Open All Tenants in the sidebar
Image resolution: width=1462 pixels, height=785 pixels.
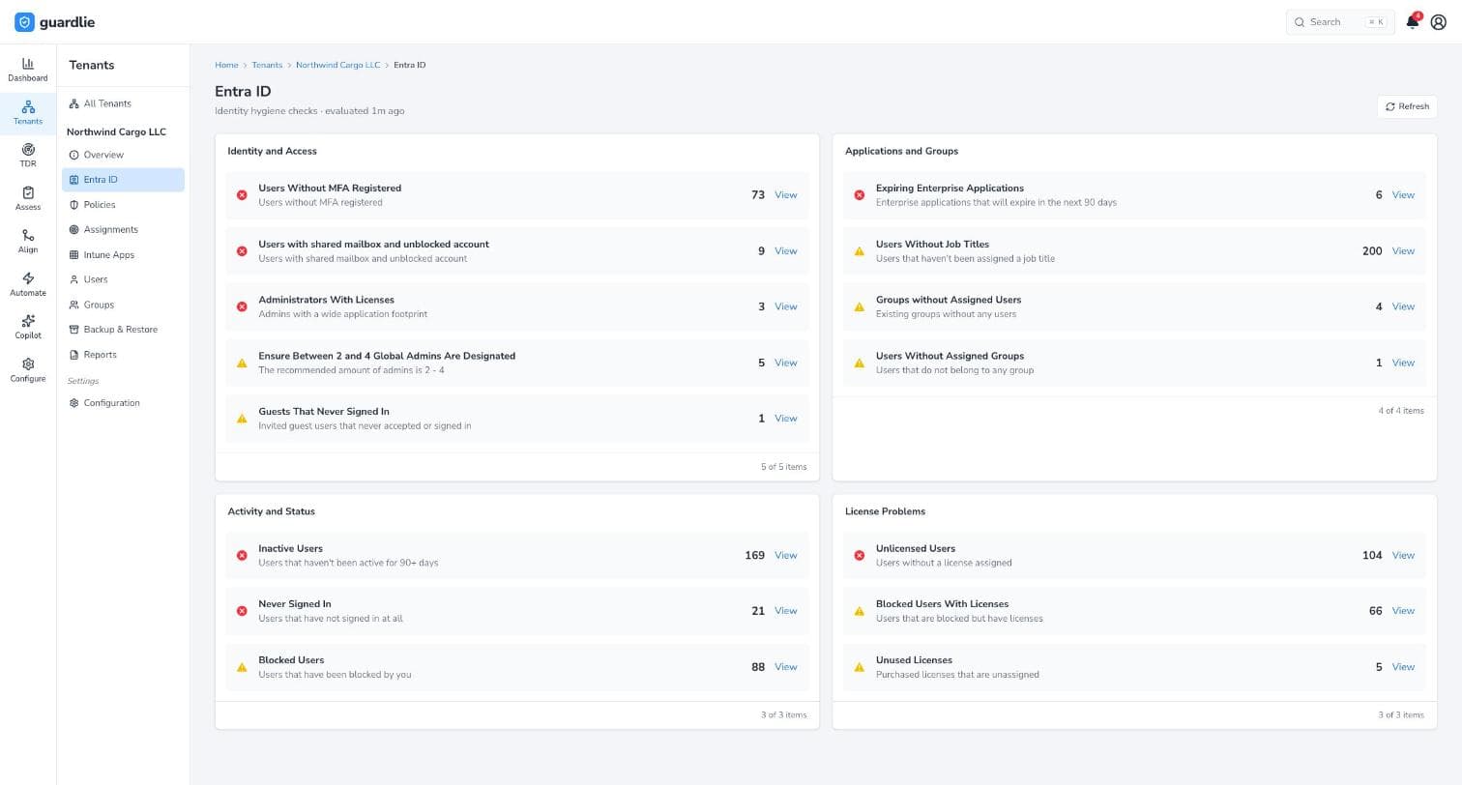(x=123, y=103)
